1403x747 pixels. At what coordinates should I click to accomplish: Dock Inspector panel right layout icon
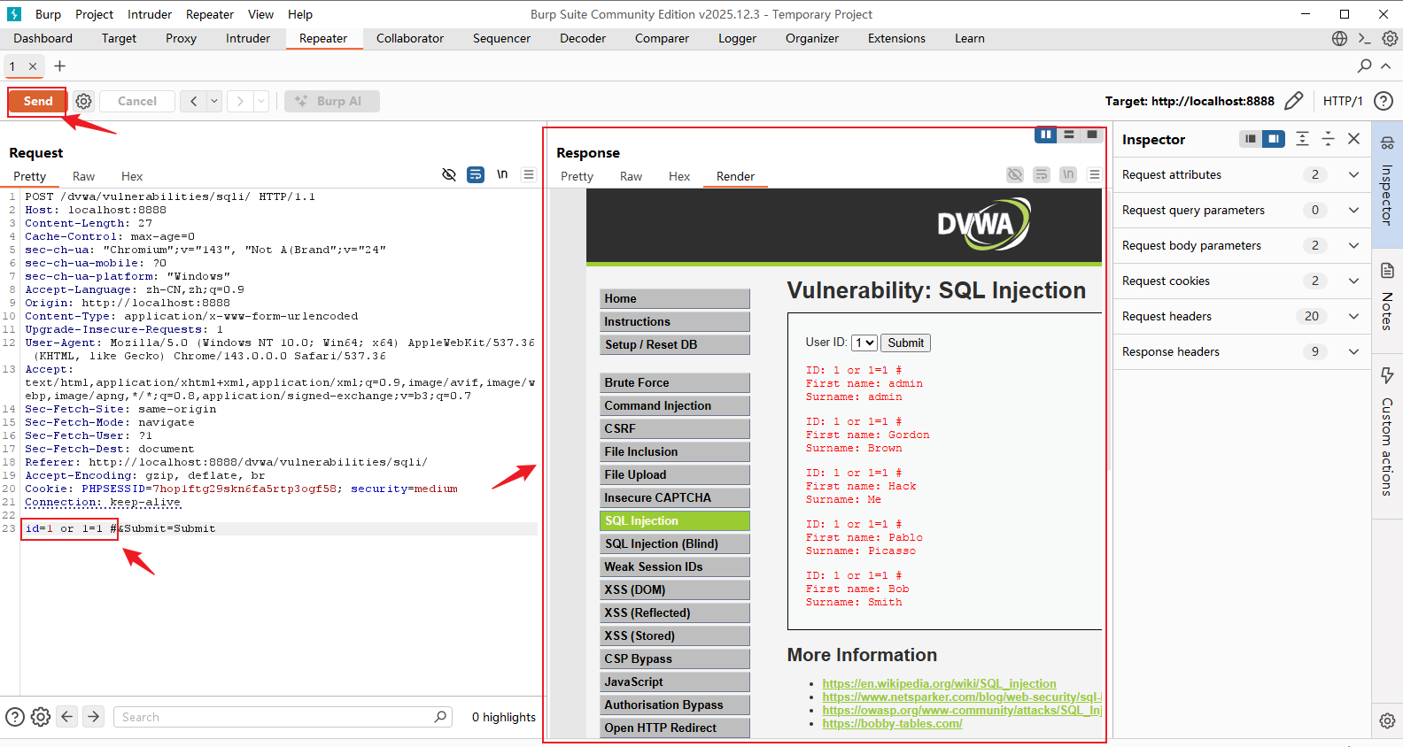click(1273, 139)
